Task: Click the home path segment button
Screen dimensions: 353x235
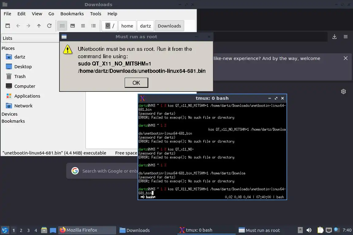Action: (x=127, y=26)
